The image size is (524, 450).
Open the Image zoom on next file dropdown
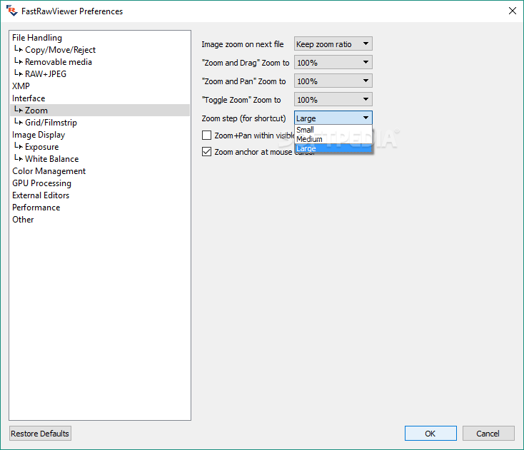click(333, 44)
